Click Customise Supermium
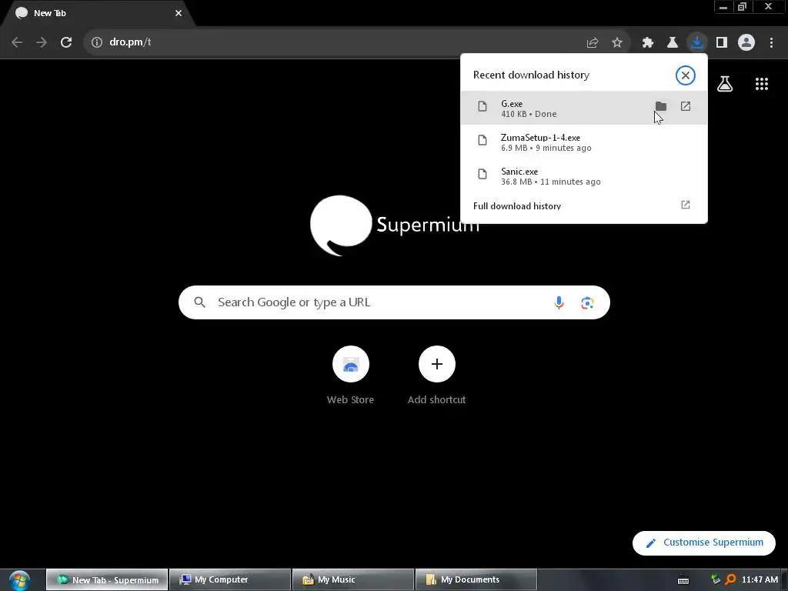Viewport: 788px width, 591px height. point(703,543)
